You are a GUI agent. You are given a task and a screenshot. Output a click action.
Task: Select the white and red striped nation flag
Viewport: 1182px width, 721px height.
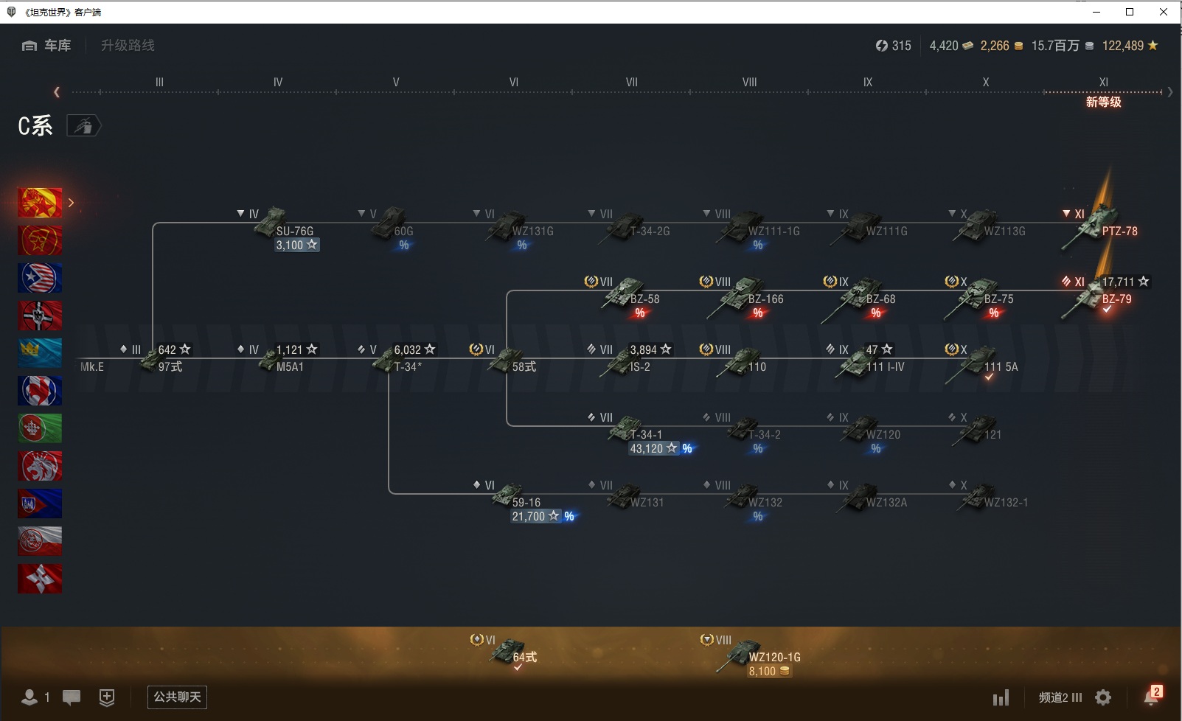click(40, 541)
